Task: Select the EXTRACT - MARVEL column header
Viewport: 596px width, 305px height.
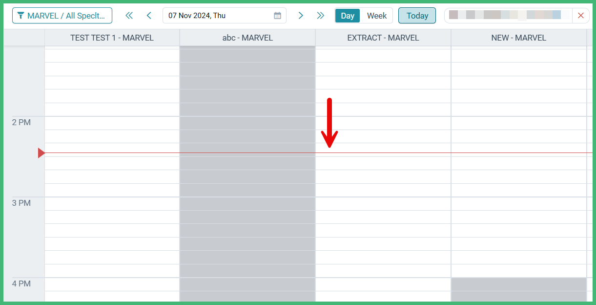Action: coord(383,38)
